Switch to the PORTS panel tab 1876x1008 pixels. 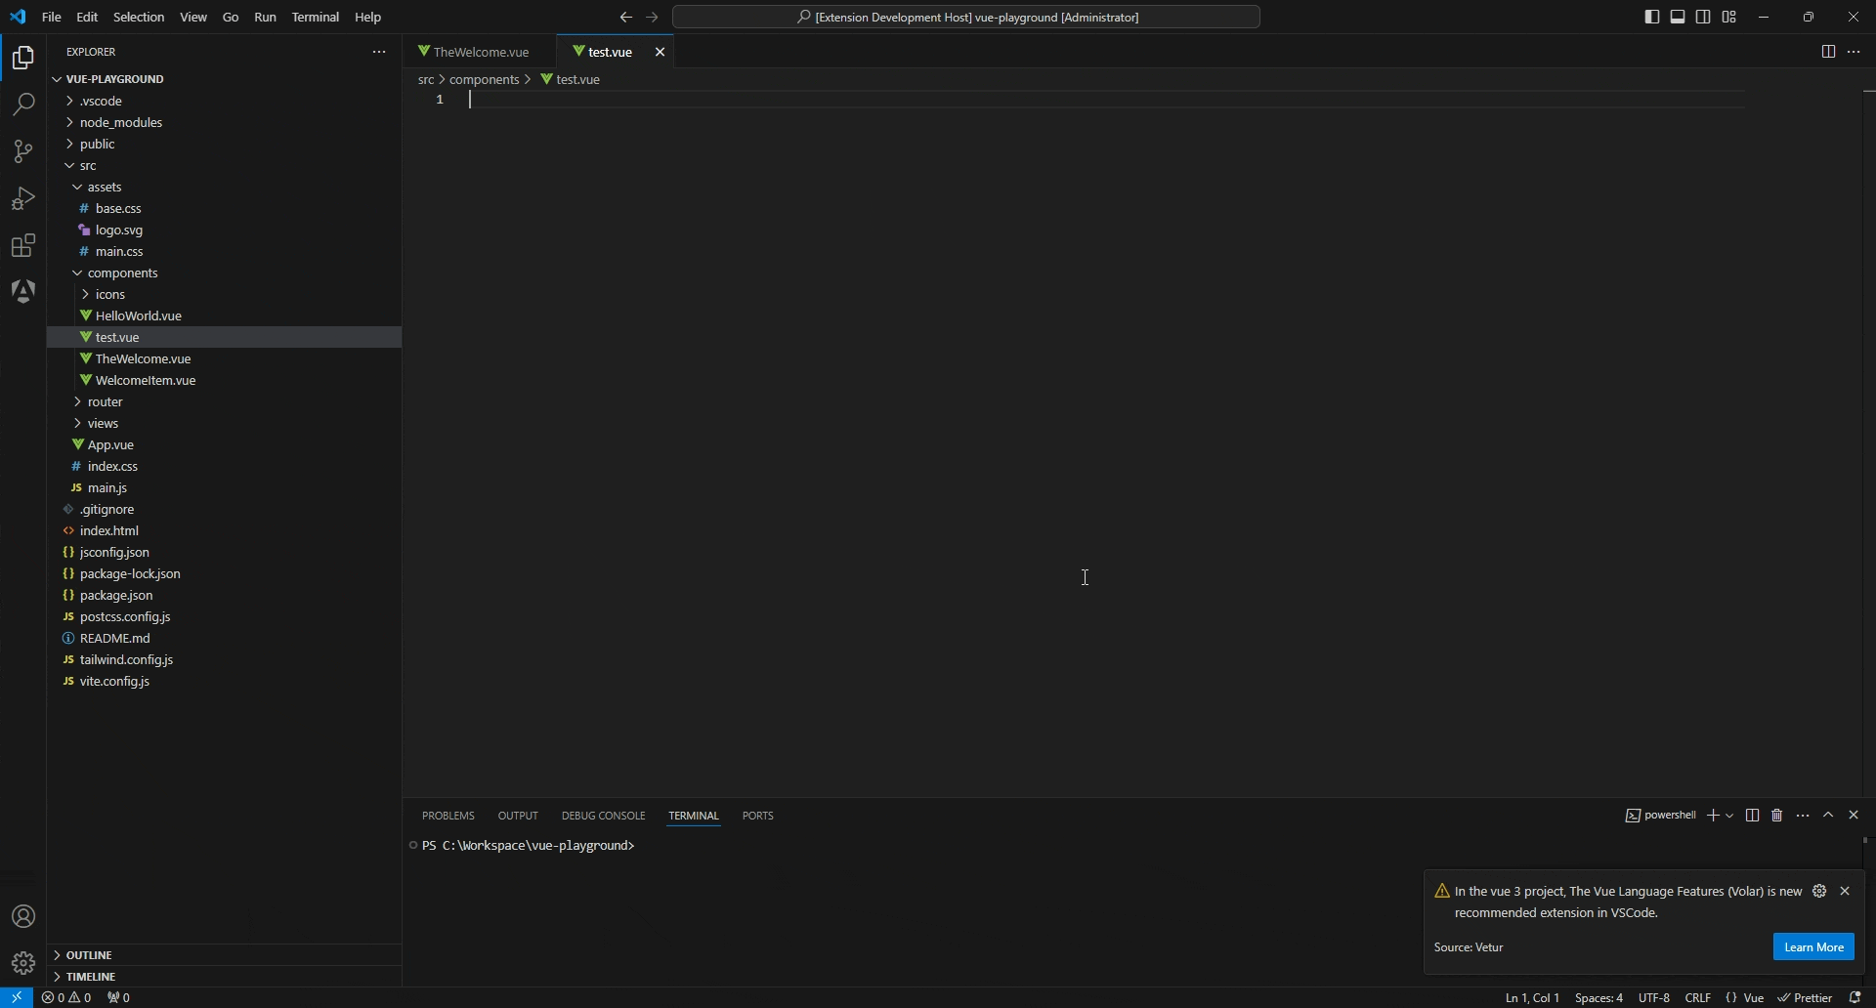(758, 816)
